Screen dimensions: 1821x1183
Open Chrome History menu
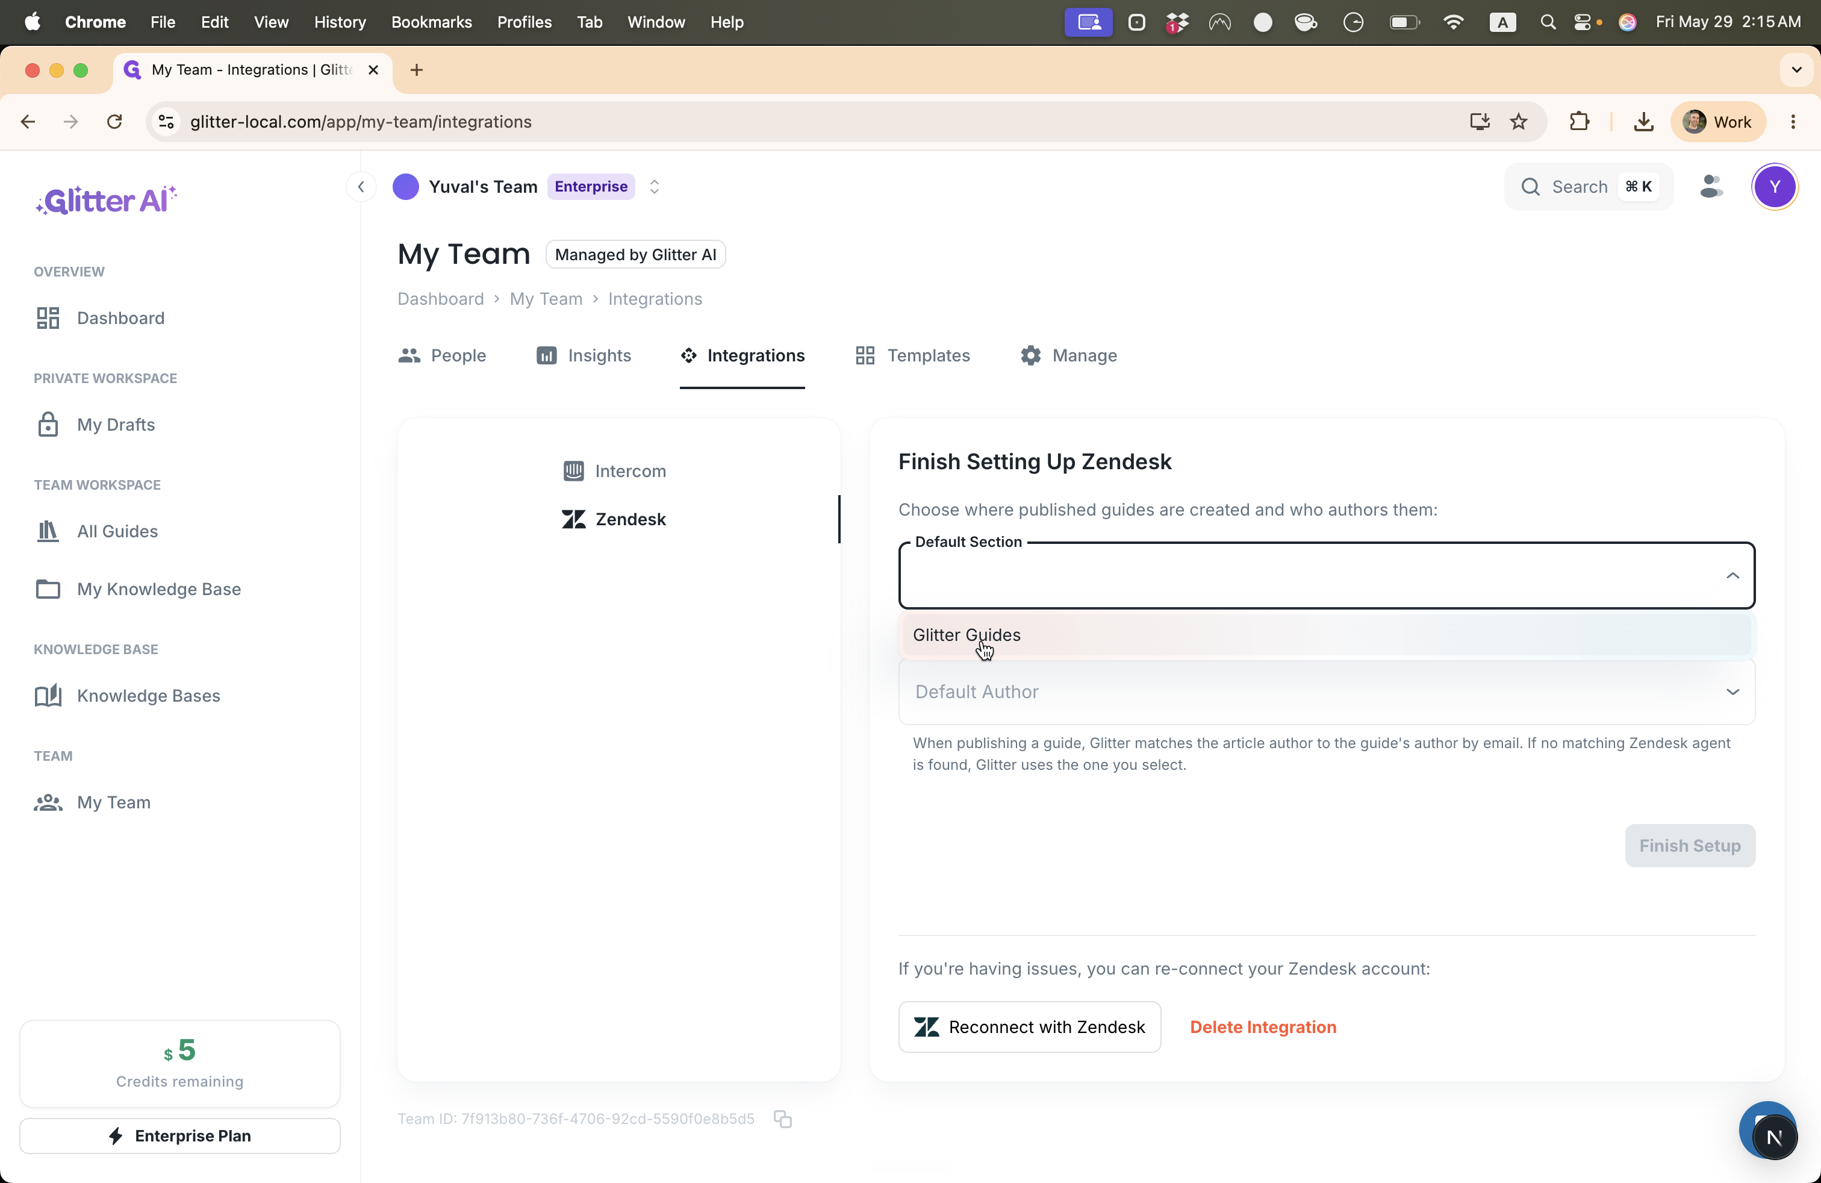click(x=340, y=22)
